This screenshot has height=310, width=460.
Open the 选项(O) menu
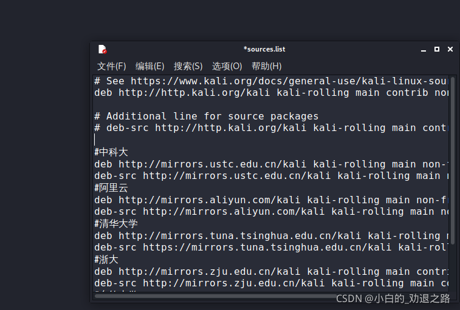(x=227, y=66)
